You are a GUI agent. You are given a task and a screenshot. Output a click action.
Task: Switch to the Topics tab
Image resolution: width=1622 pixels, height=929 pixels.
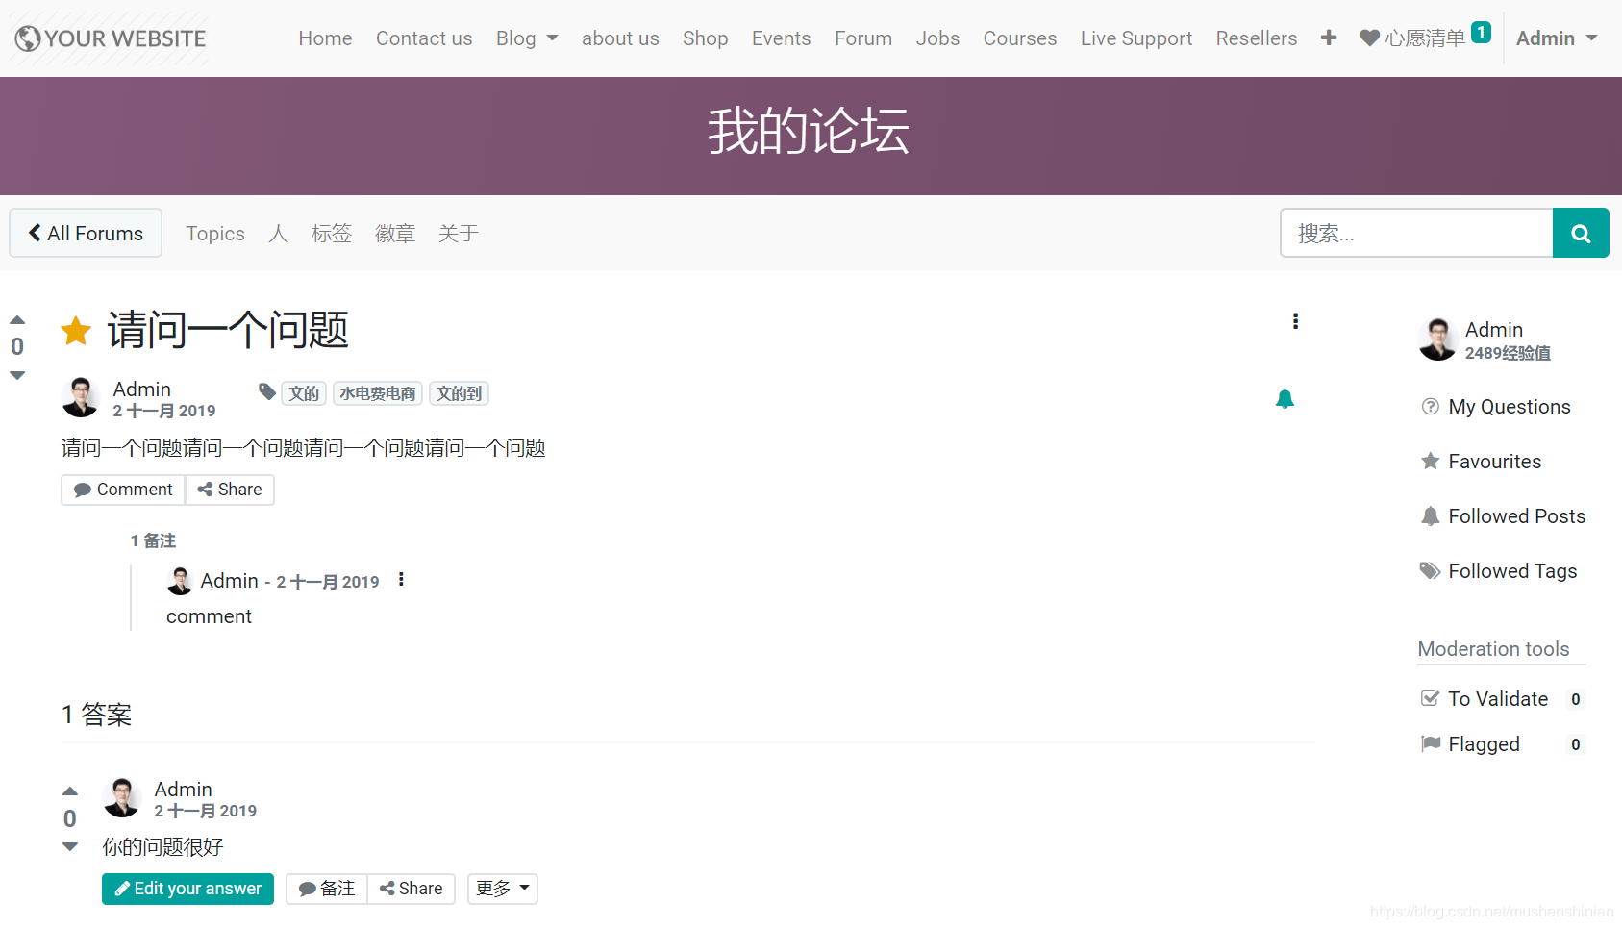215,234
